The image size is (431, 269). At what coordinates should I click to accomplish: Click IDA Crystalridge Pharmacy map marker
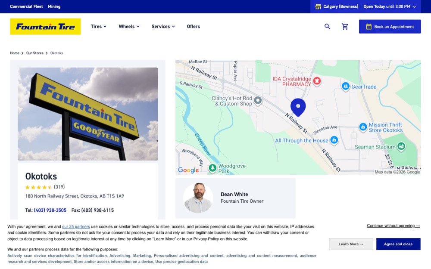[317, 81]
